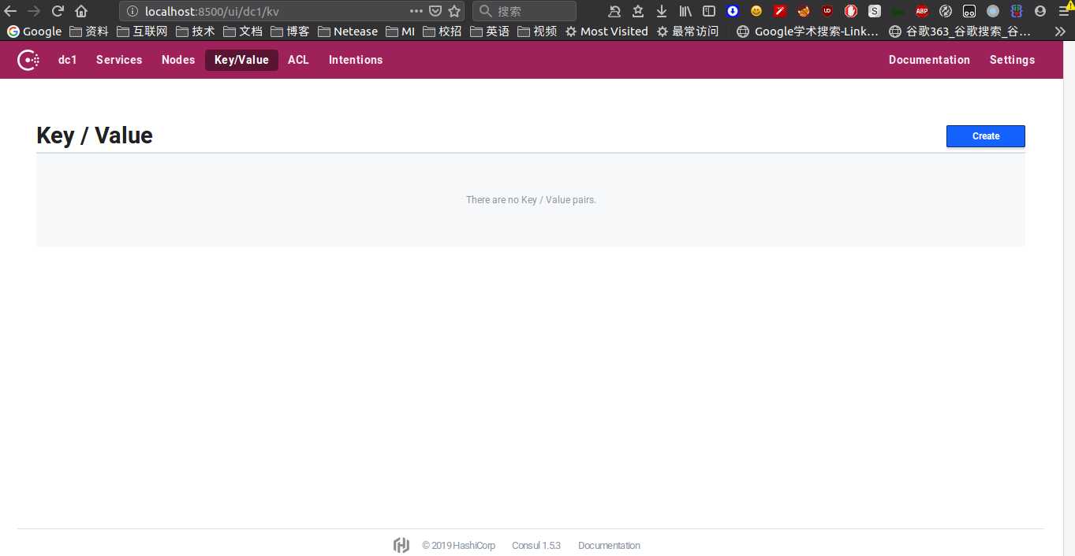Select the Key/Value tab
The height and width of the screenshot is (556, 1075).
[x=241, y=60]
